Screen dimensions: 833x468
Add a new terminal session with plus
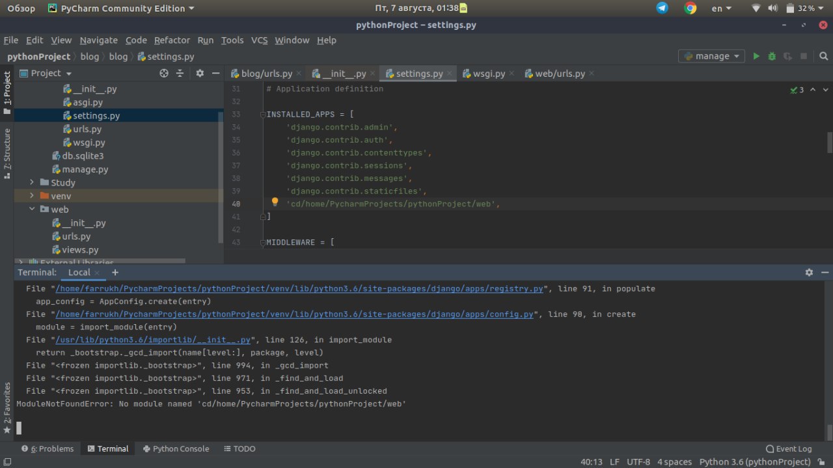[x=115, y=273]
